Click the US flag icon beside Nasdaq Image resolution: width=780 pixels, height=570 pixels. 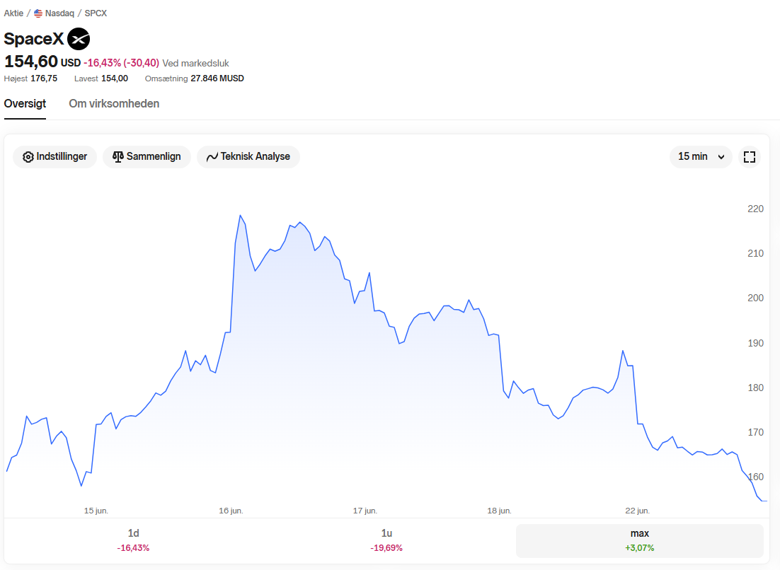point(38,13)
